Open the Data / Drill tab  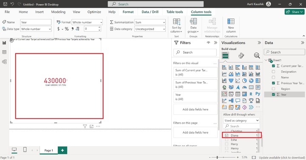click(x=150, y=12)
